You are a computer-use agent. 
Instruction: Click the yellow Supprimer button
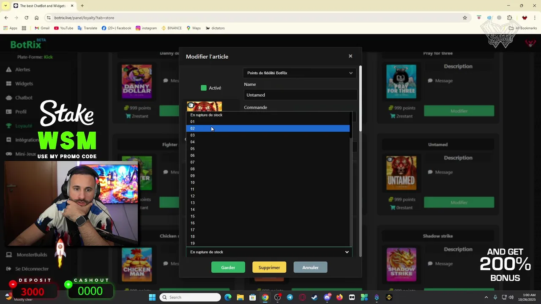coord(269,267)
